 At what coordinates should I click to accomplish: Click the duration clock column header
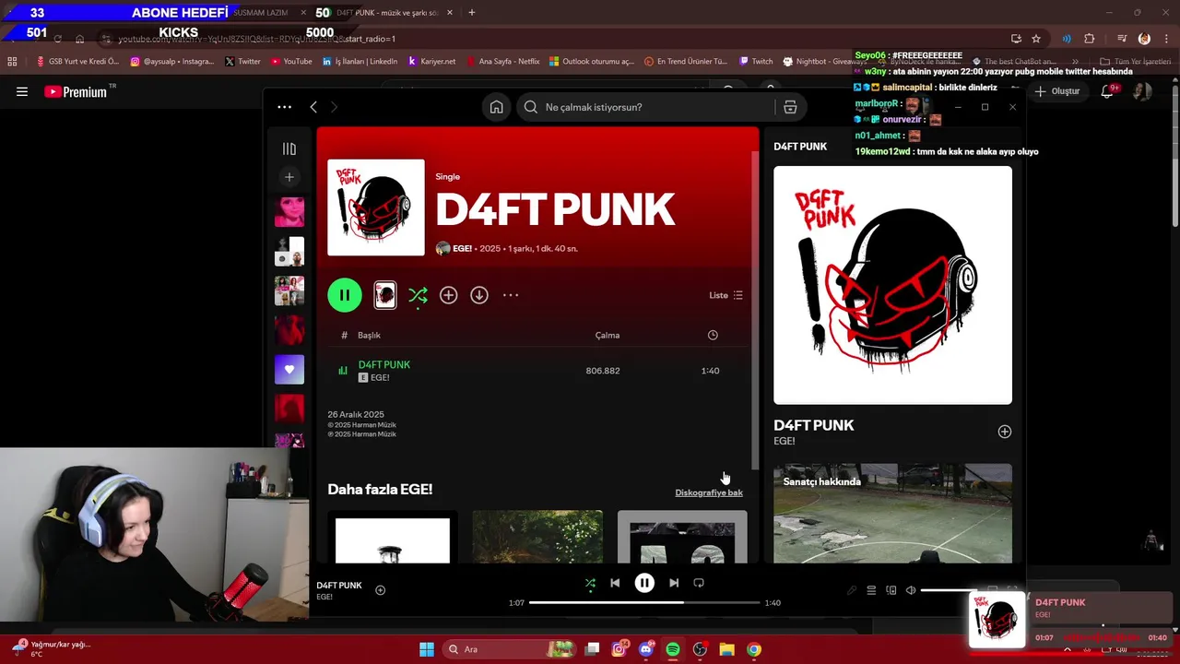pyautogui.click(x=713, y=335)
